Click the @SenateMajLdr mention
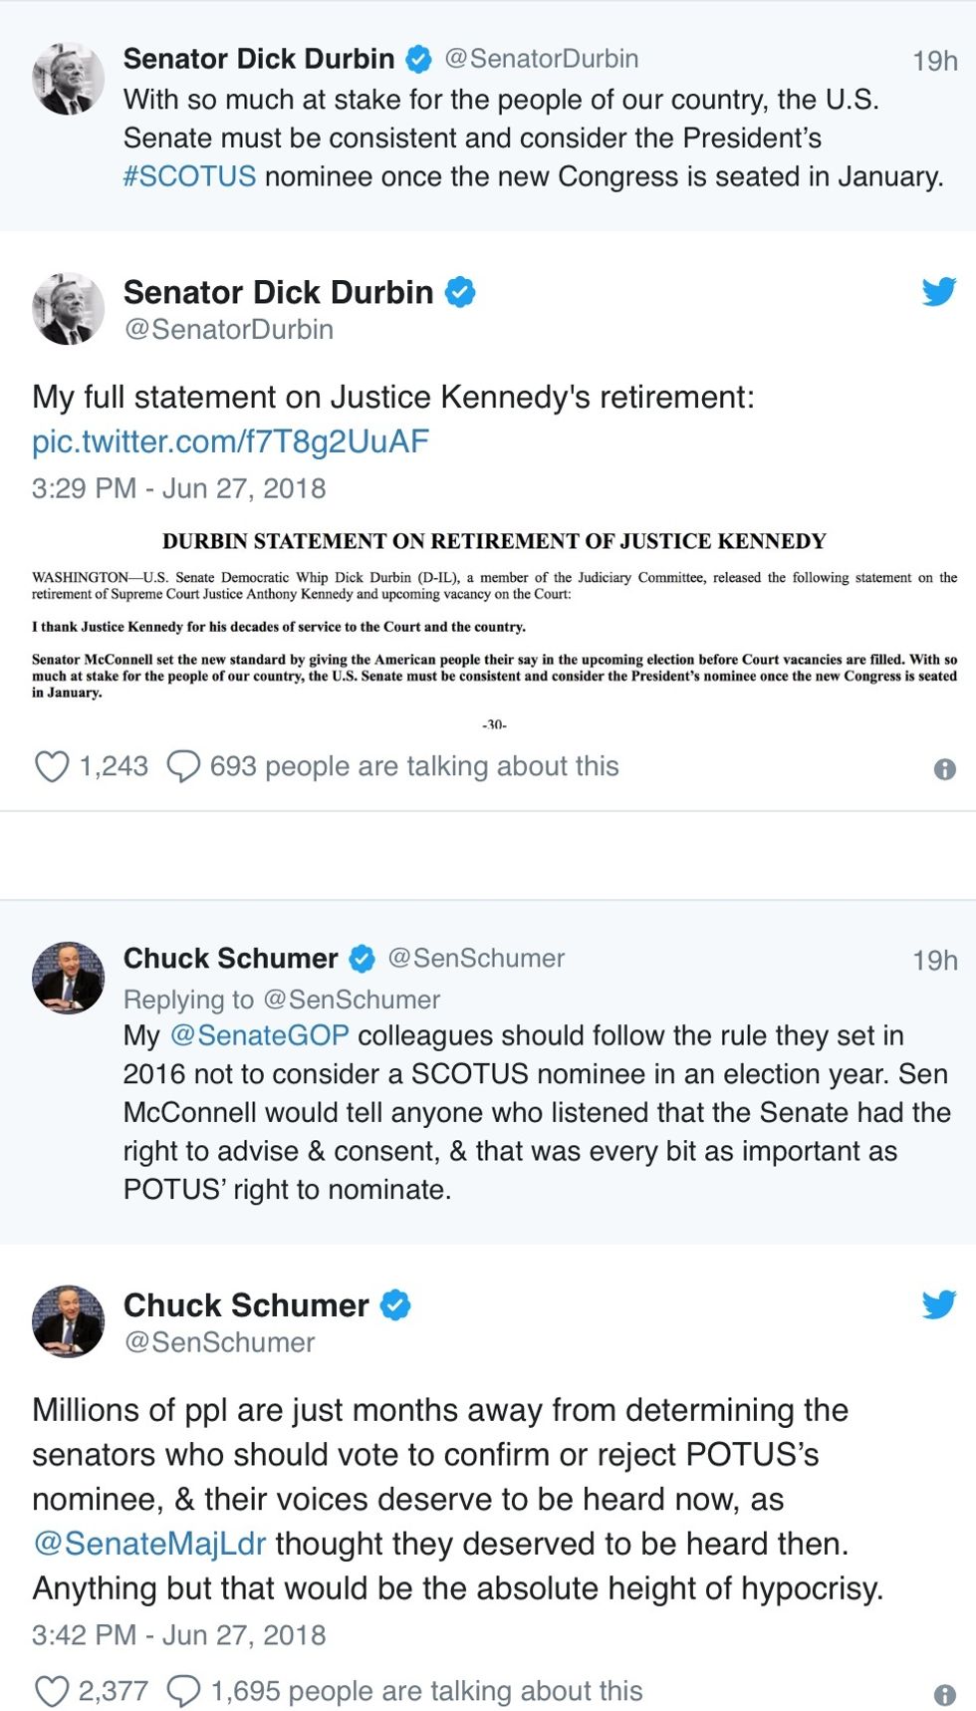Viewport: 976px width, 1711px height. tap(149, 1544)
